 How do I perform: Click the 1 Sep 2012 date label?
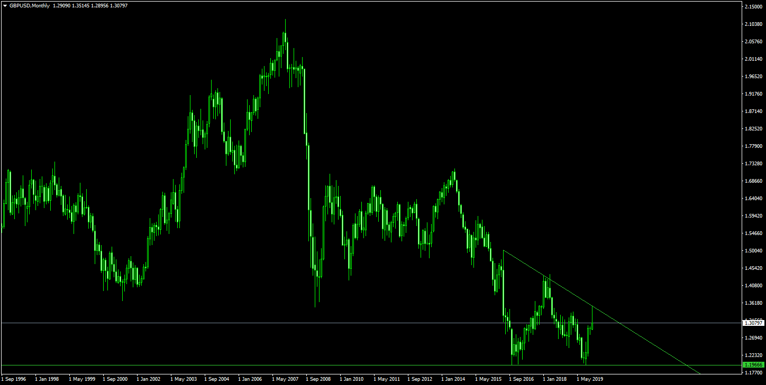(x=420, y=379)
